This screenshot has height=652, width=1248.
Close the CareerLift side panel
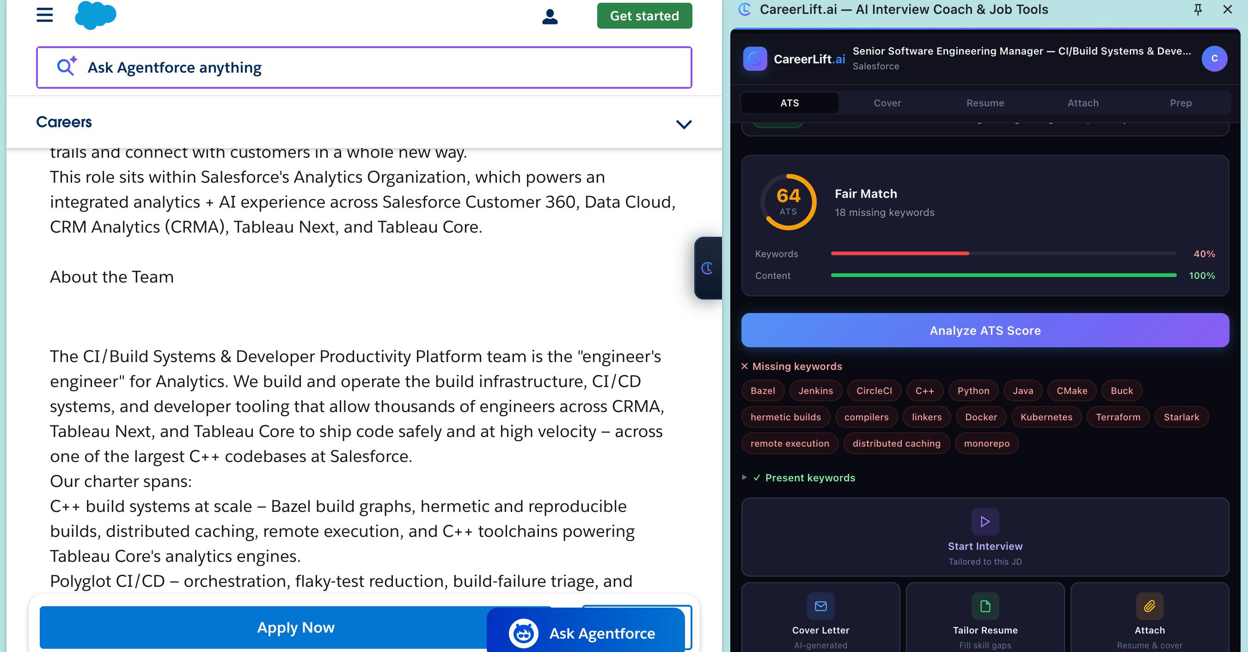pyautogui.click(x=1227, y=10)
